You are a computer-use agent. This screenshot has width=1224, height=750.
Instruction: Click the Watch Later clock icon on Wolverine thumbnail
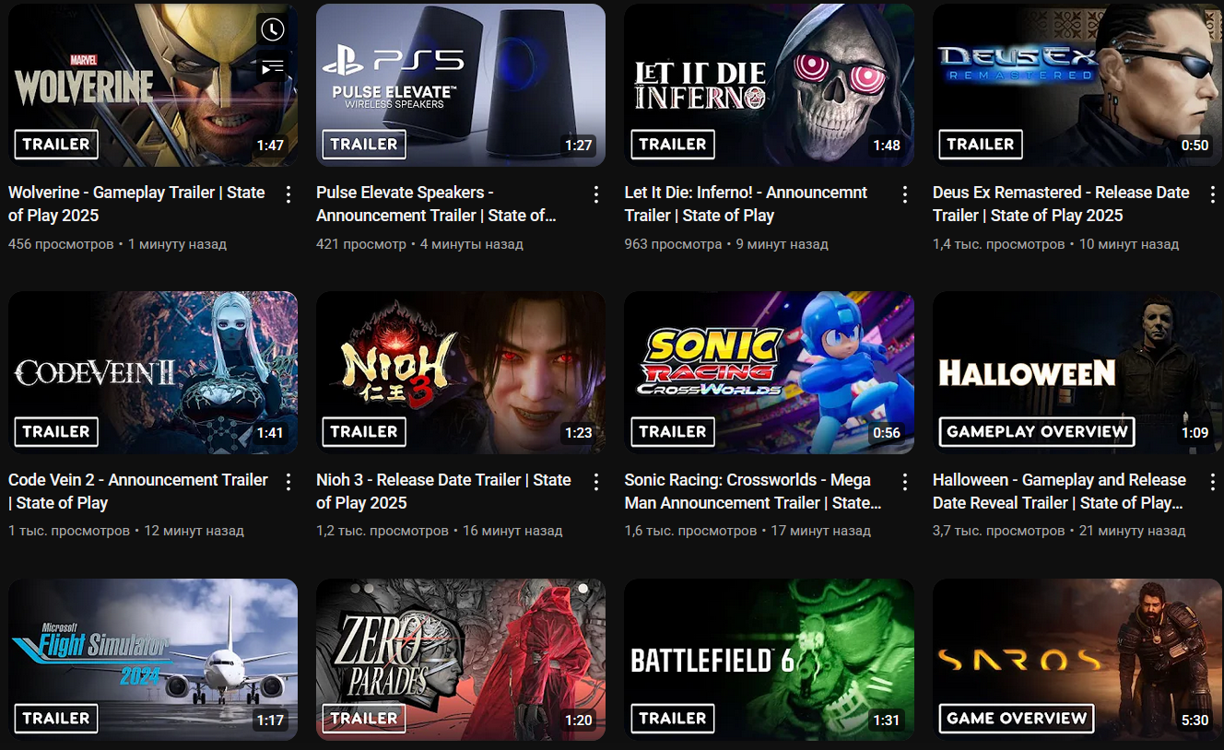click(272, 29)
